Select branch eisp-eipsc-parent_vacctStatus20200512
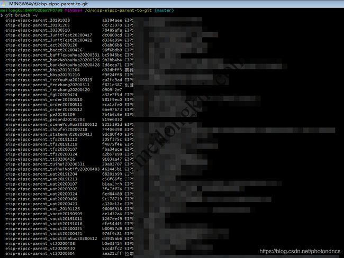The image size is (344, 258). pos(51,238)
